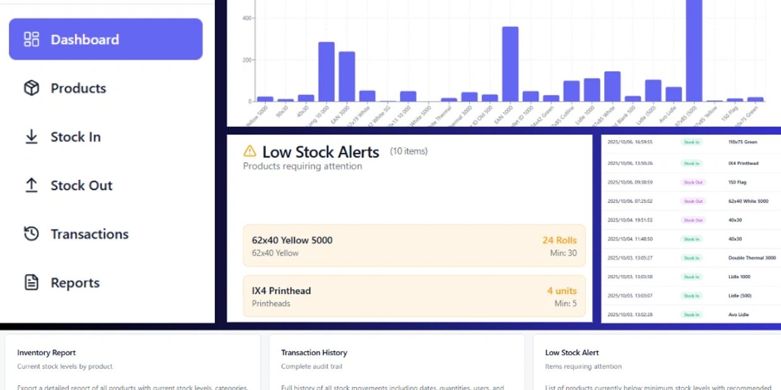Click Stock Out badge for 150 Flag
This screenshot has height=390, width=781.
click(693, 182)
